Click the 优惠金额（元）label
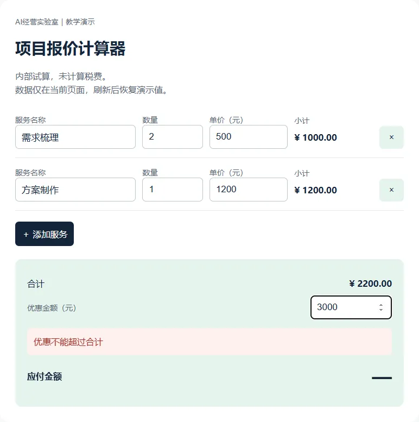The height and width of the screenshot is (422, 419). coord(52,308)
